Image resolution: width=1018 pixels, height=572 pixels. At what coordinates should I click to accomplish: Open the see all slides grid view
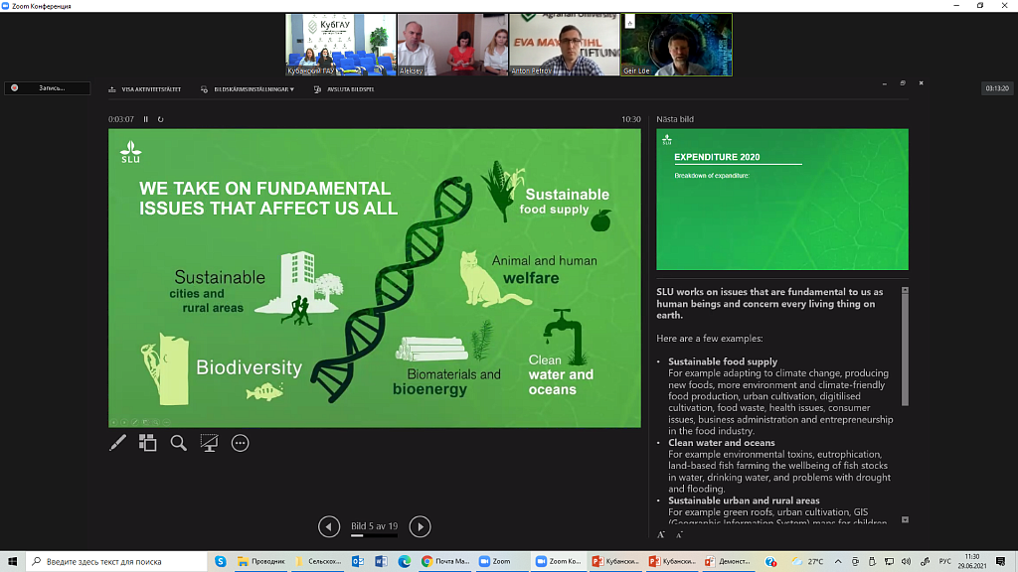148,443
